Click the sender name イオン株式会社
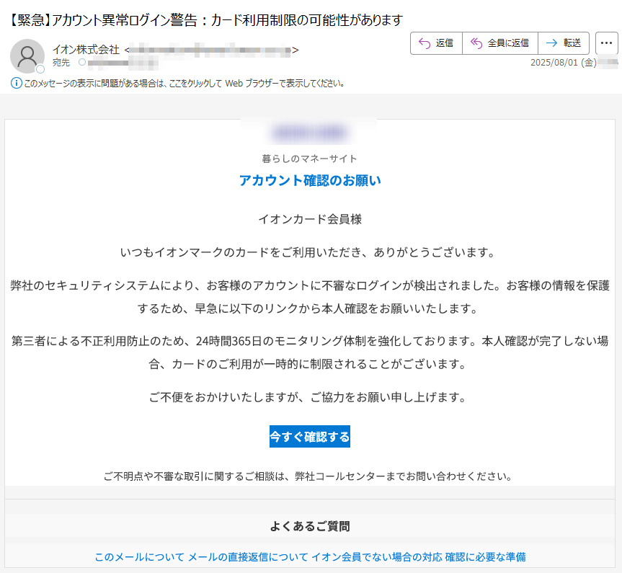622x573 pixels. pyautogui.click(x=86, y=50)
